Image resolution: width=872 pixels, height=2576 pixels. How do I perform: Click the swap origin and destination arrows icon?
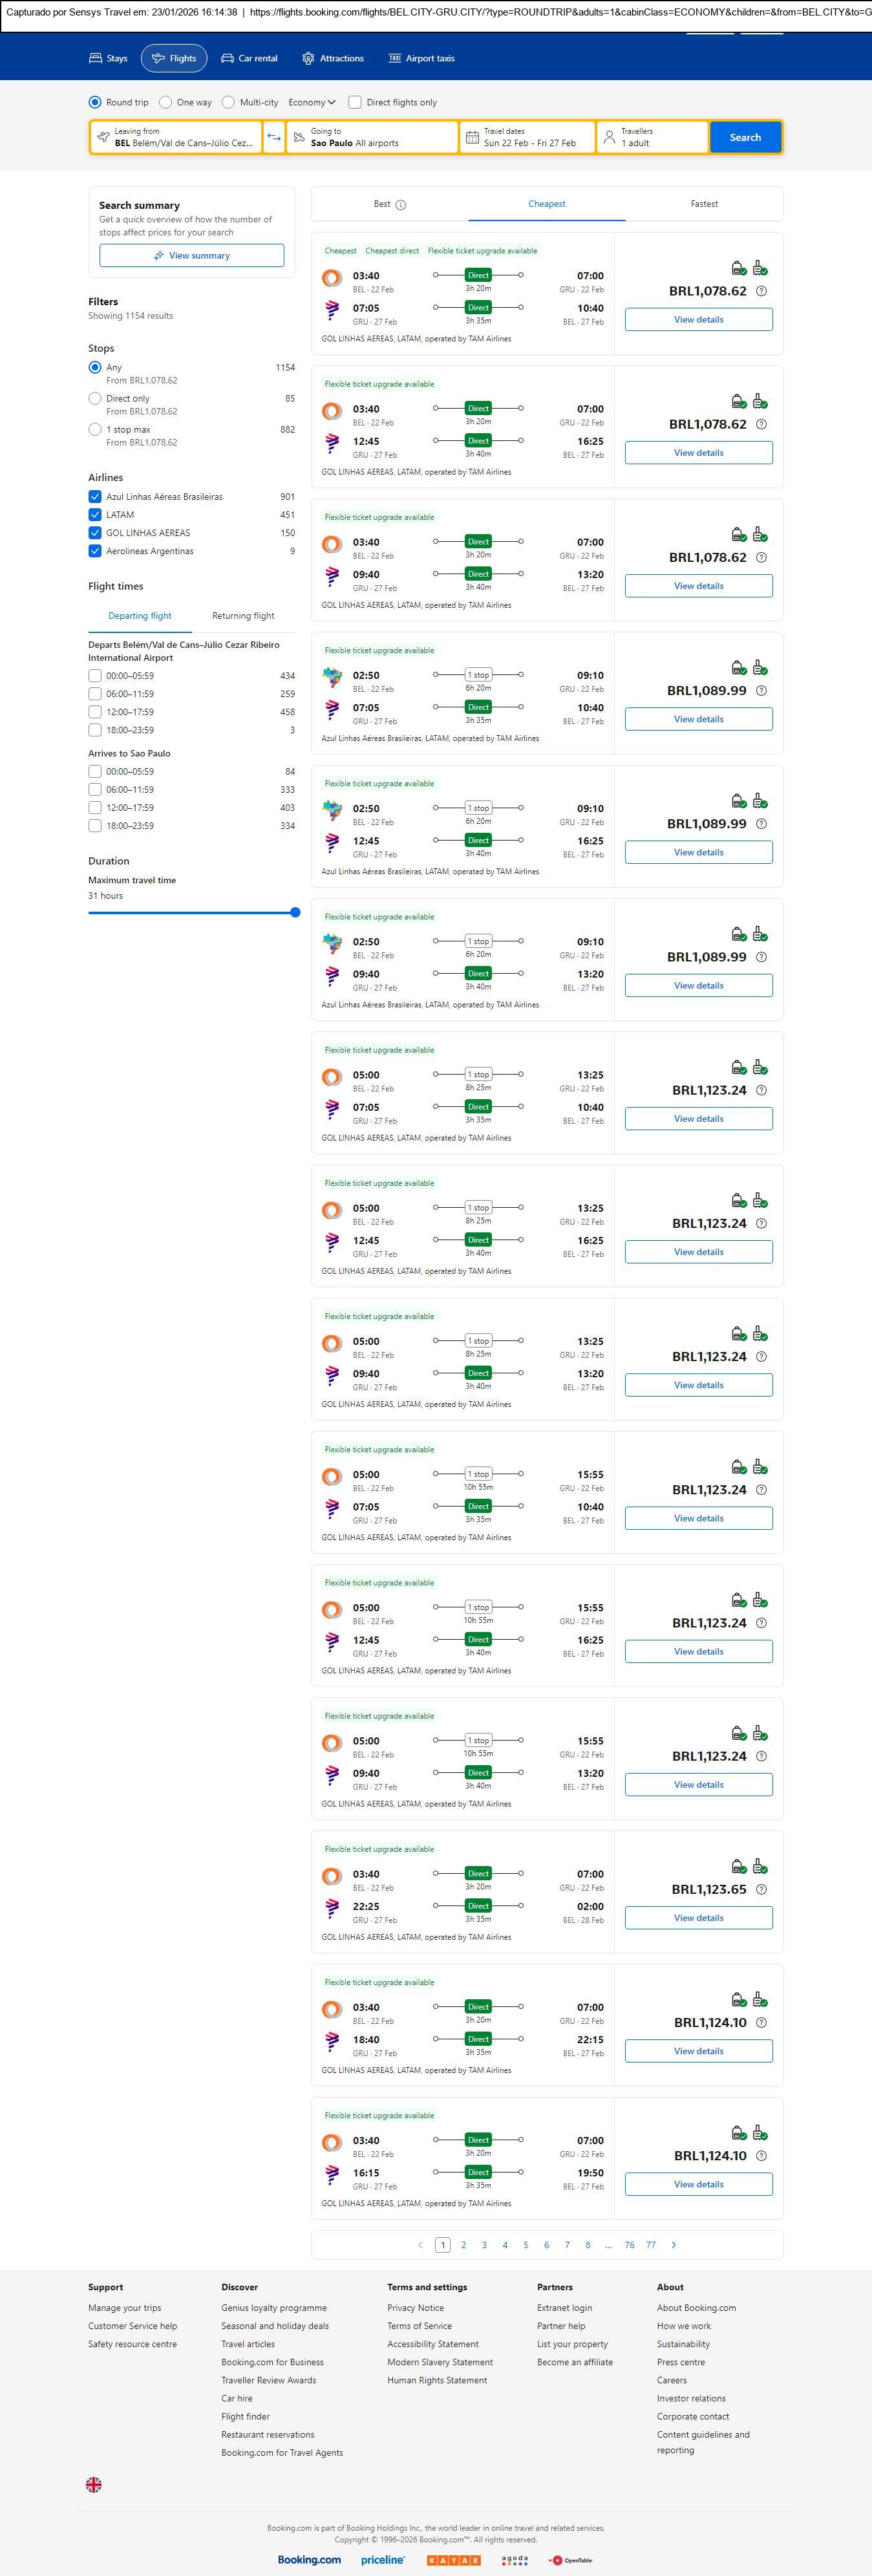pyautogui.click(x=274, y=137)
